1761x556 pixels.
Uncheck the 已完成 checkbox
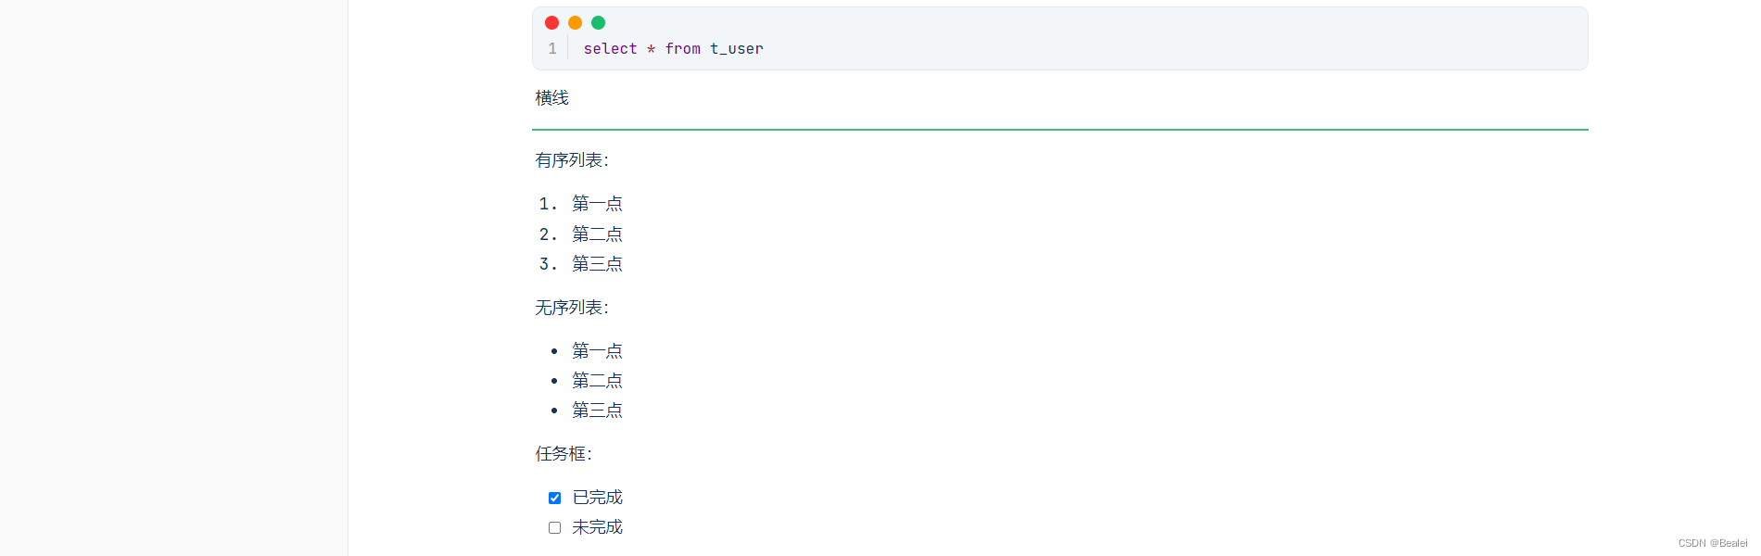click(554, 498)
